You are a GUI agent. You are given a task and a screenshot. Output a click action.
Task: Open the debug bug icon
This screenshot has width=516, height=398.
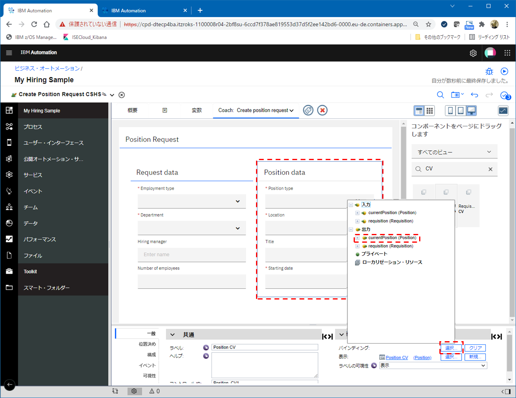tap(489, 71)
